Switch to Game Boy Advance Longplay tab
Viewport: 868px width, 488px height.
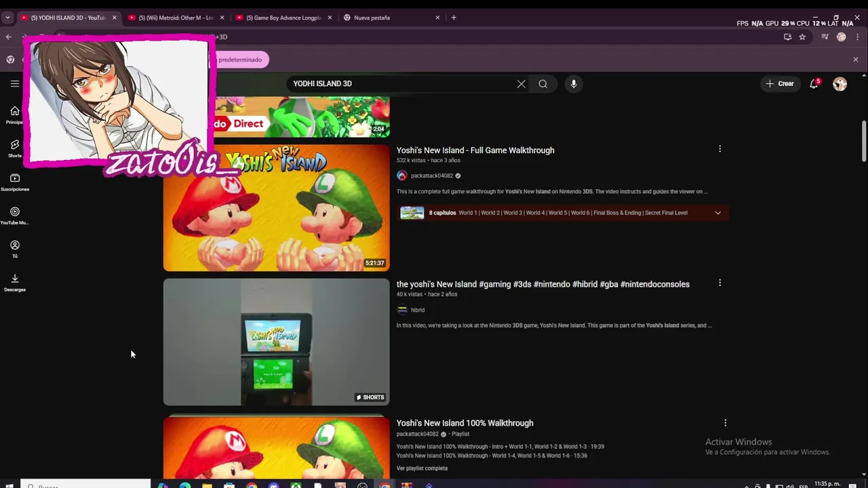tap(283, 18)
